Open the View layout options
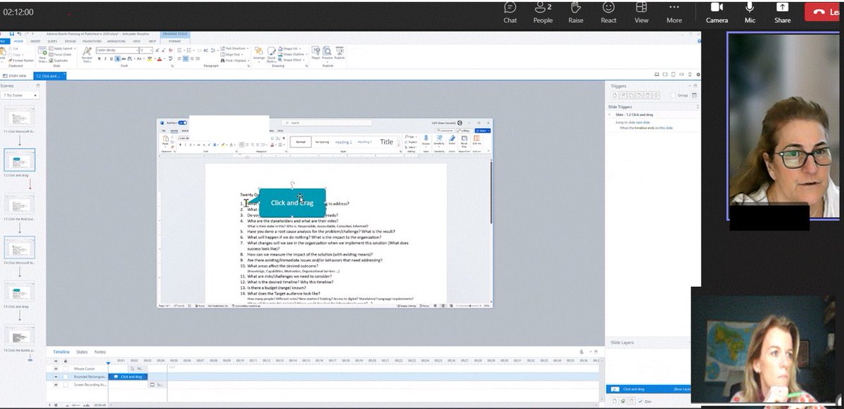Screen dimensions: 844x409 [x=641, y=12]
